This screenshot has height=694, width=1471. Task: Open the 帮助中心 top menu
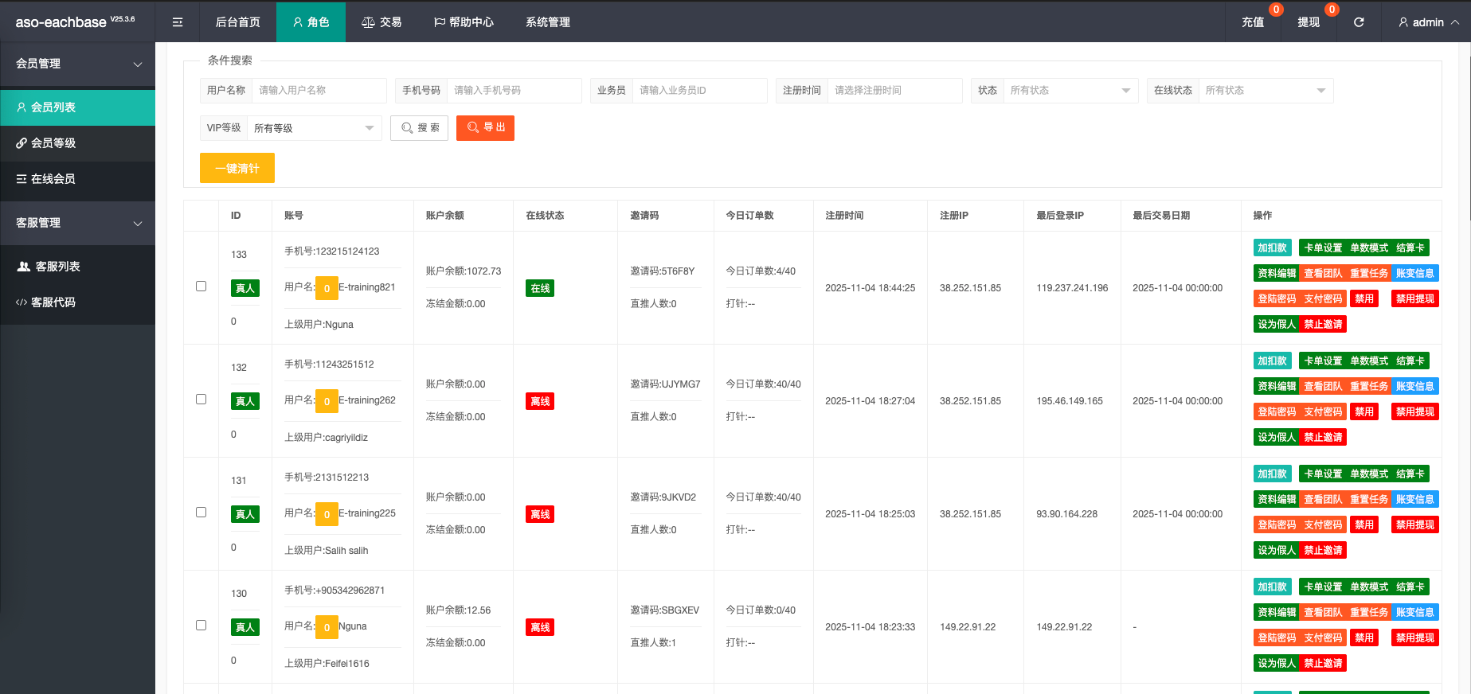click(464, 22)
